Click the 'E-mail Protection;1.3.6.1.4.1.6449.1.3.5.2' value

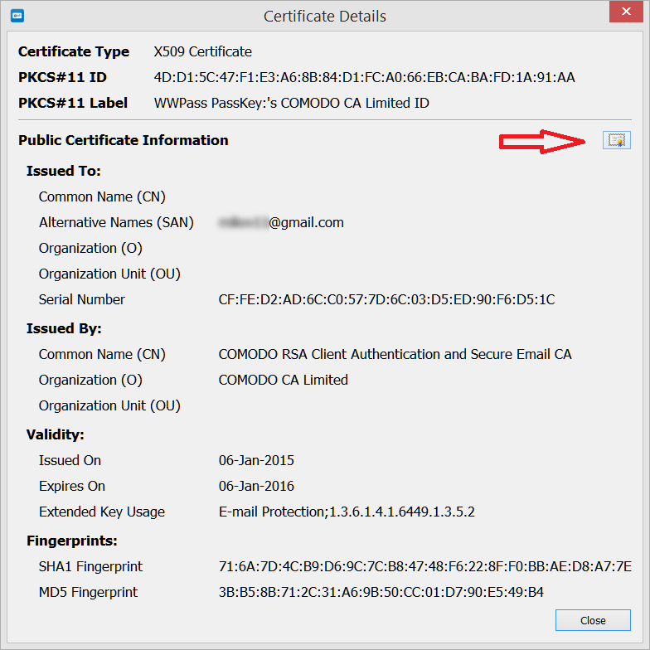click(x=347, y=512)
